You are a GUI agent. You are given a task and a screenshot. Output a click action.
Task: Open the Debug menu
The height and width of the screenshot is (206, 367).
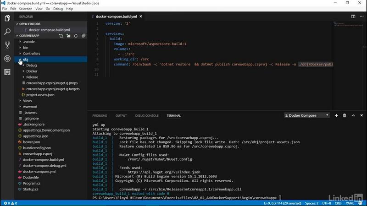click(58, 9)
